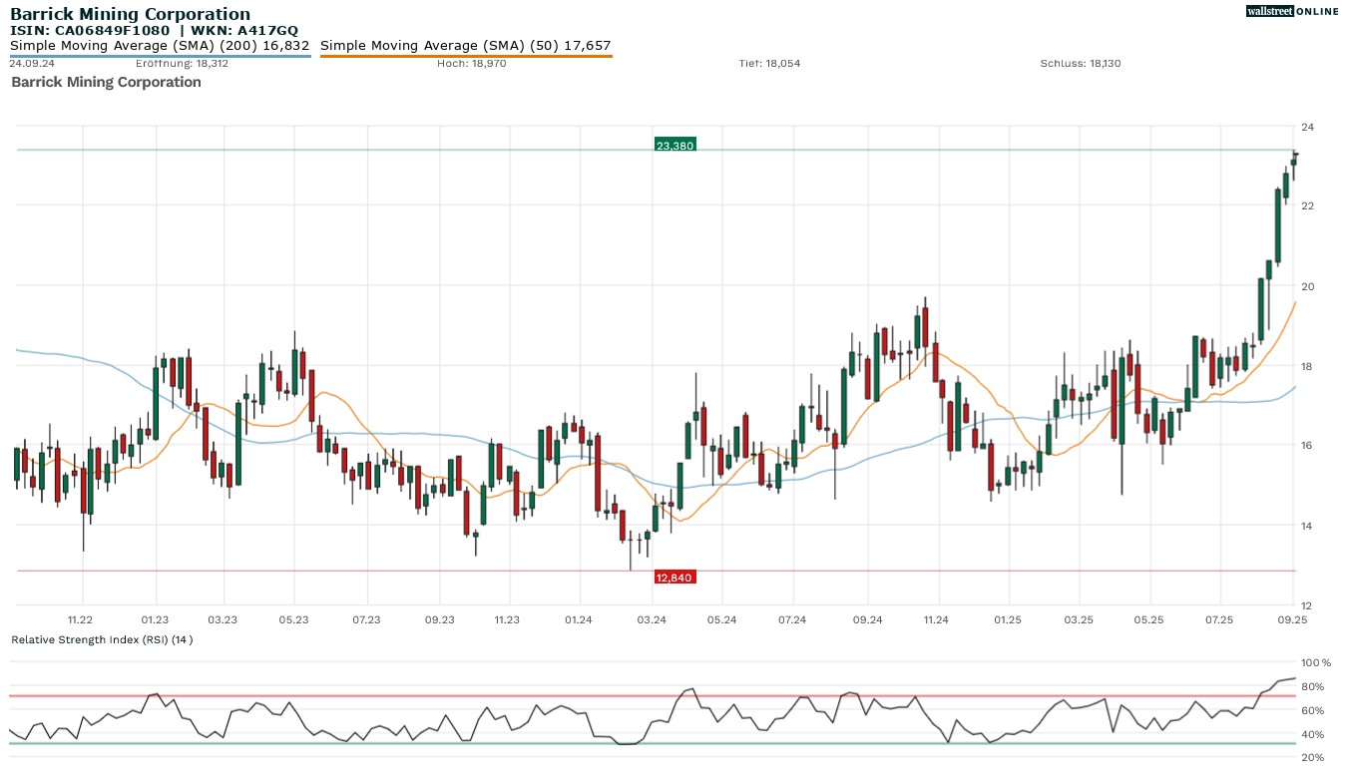Image resolution: width=1346 pixels, height=784 pixels.
Task: Click the 40% RSI axis label
Action: point(1312,734)
